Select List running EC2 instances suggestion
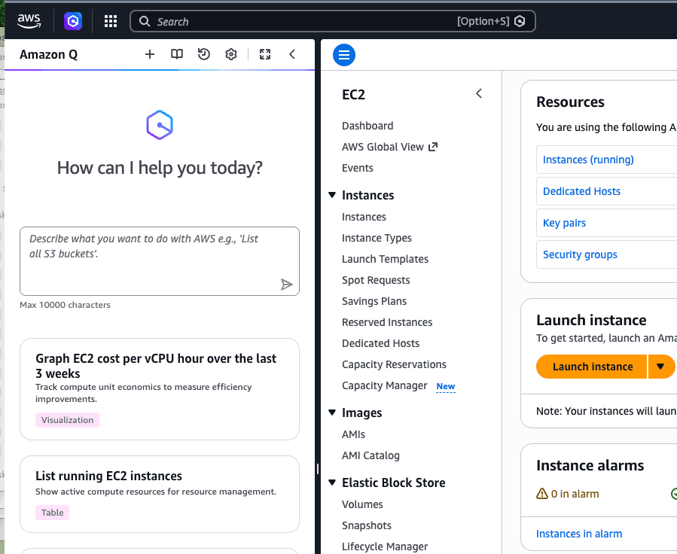This screenshot has height=554, width=677. coord(160,495)
